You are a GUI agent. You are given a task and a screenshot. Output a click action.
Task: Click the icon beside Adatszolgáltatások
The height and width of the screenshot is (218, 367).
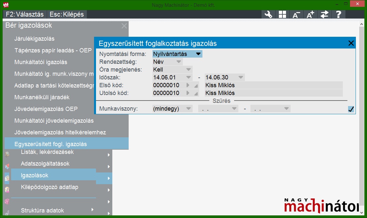tap(7, 166)
